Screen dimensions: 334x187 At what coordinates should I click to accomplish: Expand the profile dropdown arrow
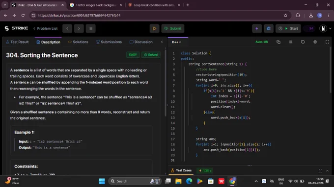[x=331, y=28]
